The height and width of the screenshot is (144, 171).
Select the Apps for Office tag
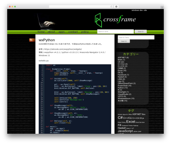(127, 114)
